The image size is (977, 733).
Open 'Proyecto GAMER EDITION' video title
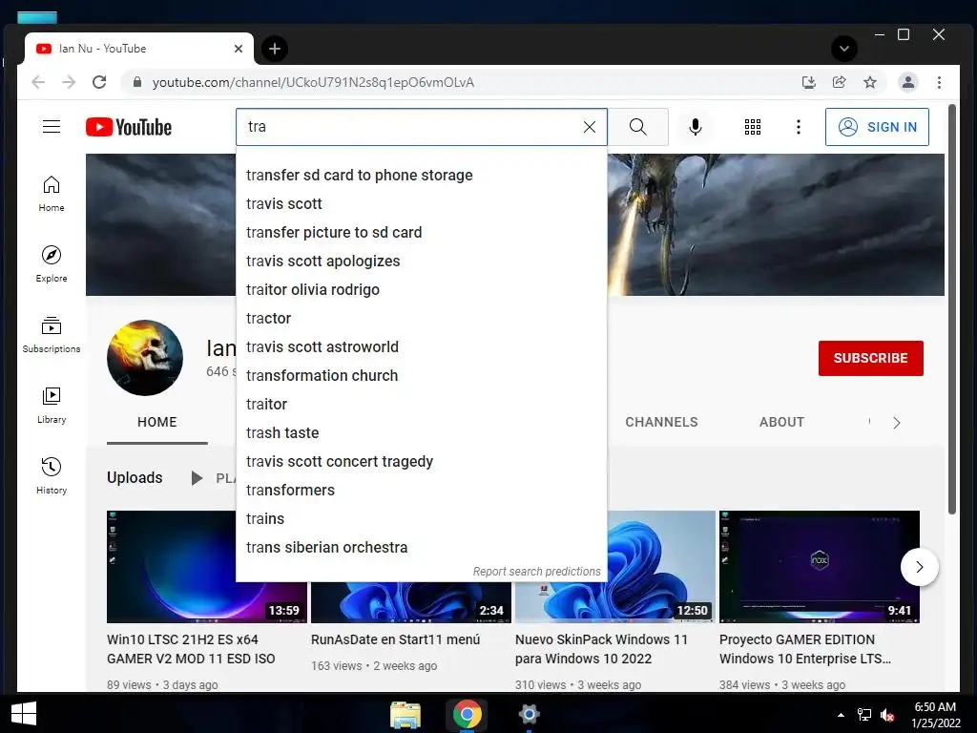[805, 649]
